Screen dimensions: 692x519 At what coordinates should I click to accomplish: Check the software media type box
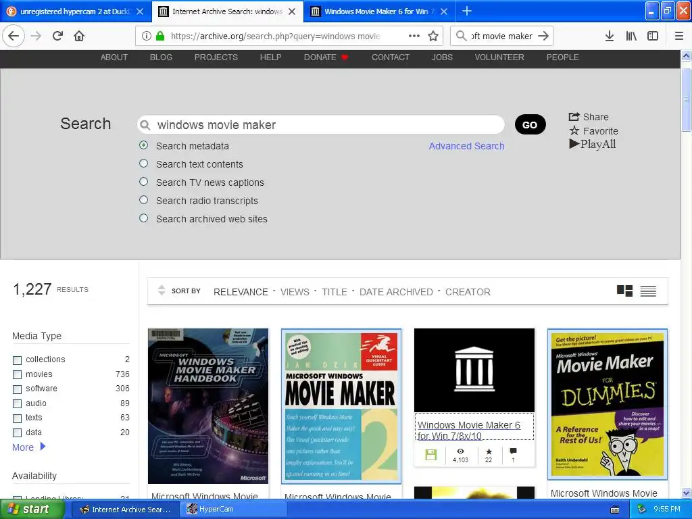click(x=17, y=389)
